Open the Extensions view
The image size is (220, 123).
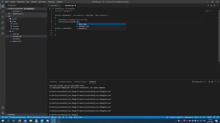pos(3,28)
